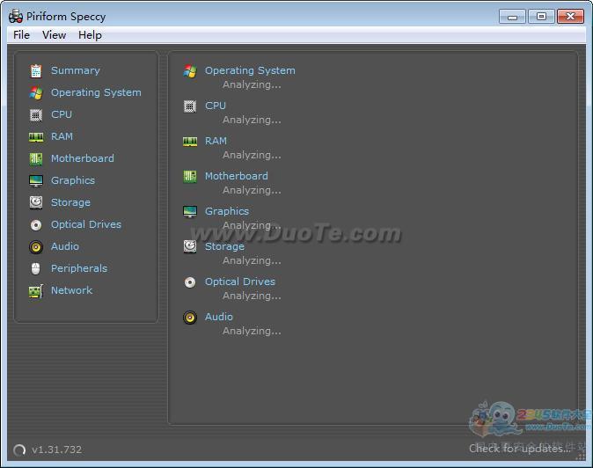
Task: Click the Graphics monitor icon in sidebar
Action: [x=36, y=181]
